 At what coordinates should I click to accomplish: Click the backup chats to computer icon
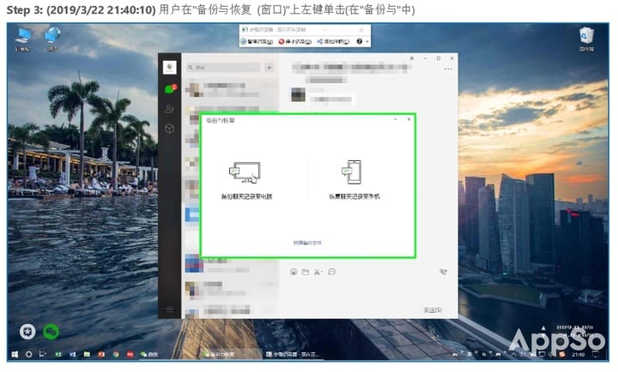pos(244,171)
